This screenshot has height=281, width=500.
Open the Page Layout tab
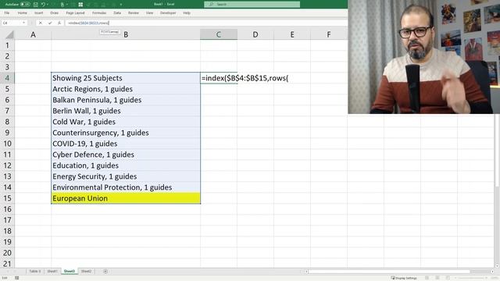point(75,13)
